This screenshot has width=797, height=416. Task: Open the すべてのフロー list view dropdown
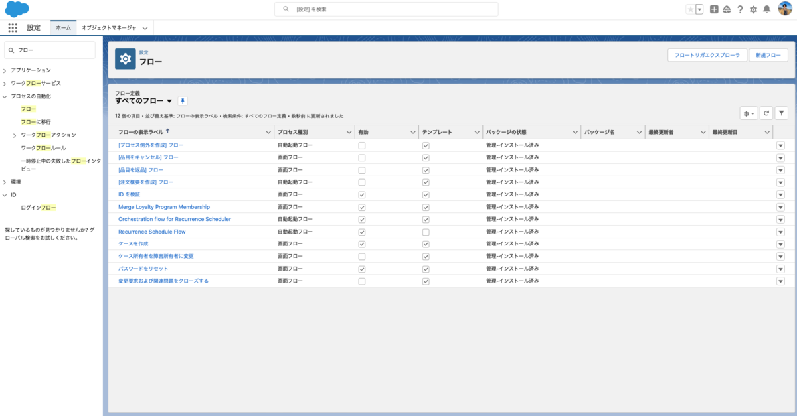(169, 101)
